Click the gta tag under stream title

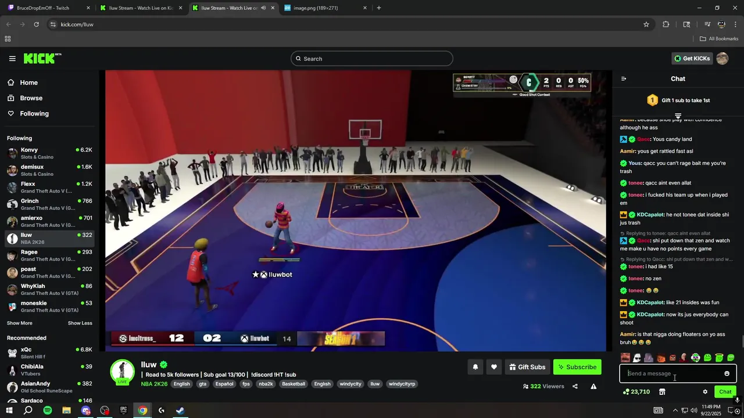pyautogui.click(x=202, y=384)
